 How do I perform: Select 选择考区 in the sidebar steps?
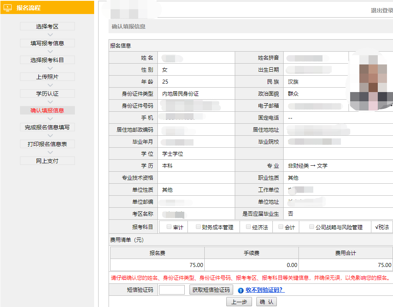pos(47,26)
